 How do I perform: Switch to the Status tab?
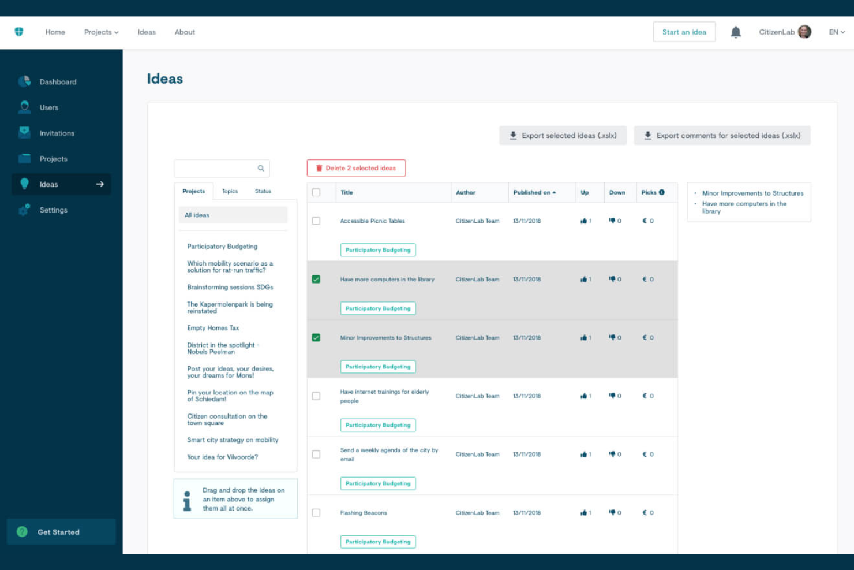(263, 191)
